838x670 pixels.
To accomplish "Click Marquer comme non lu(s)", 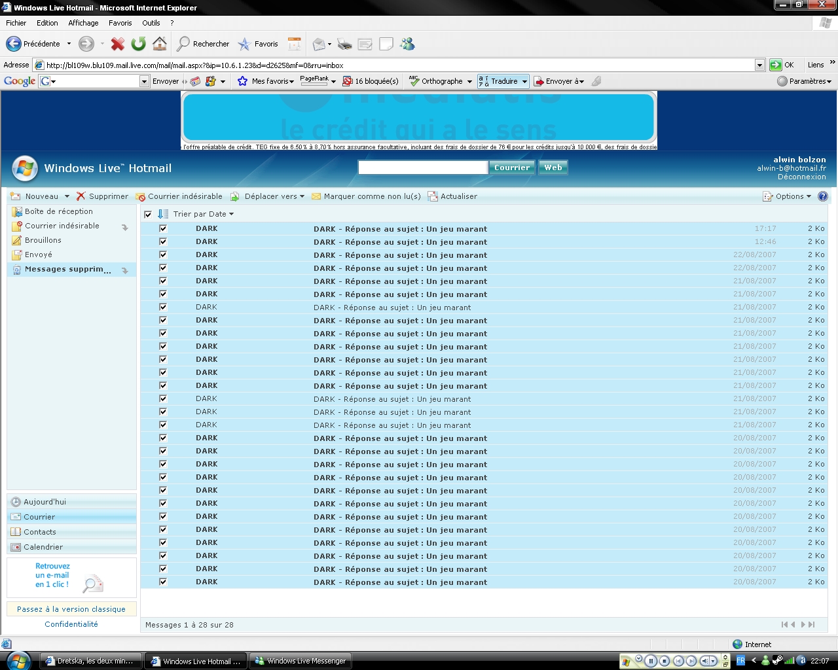I will pos(366,196).
